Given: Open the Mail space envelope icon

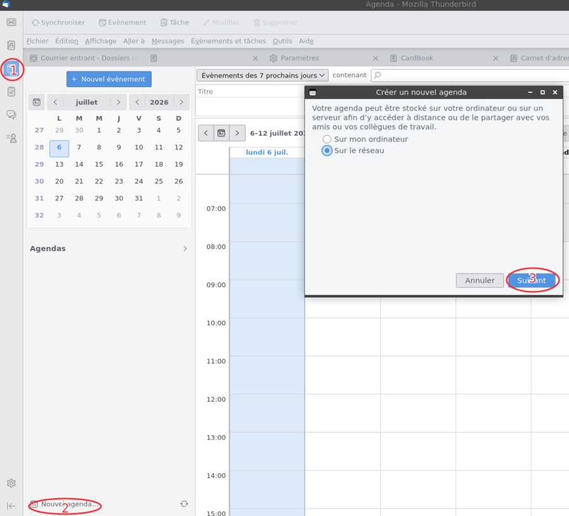Looking at the screenshot, I should pos(11,22).
